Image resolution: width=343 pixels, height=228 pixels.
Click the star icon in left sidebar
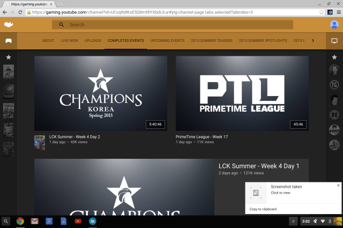(9, 57)
